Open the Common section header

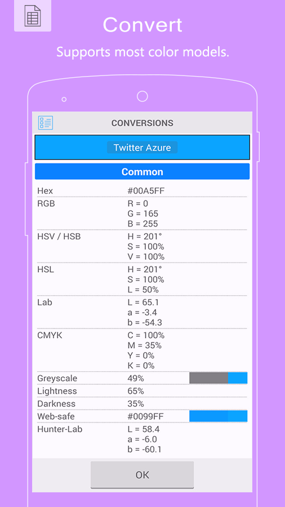[x=142, y=171]
